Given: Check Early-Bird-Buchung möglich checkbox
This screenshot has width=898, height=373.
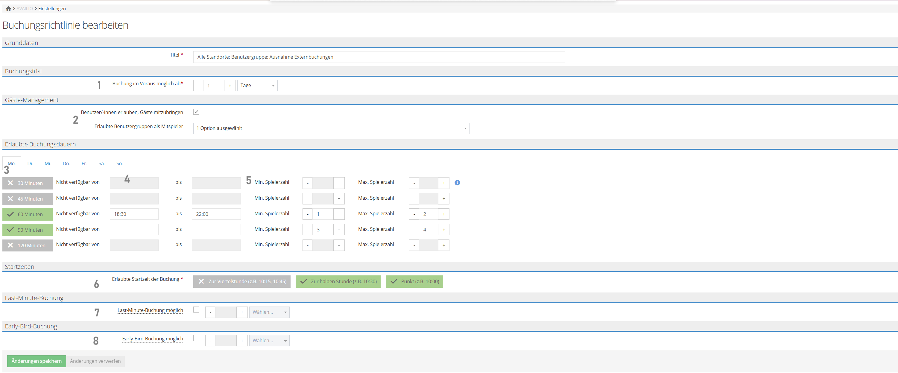Looking at the screenshot, I should point(196,338).
